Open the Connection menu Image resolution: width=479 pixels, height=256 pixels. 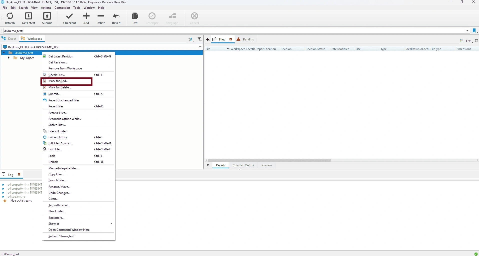62,8
